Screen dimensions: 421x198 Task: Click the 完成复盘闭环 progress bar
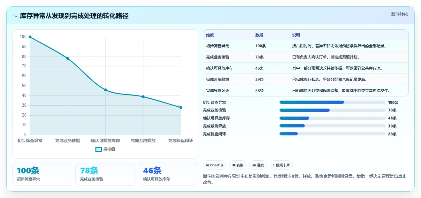333,134
